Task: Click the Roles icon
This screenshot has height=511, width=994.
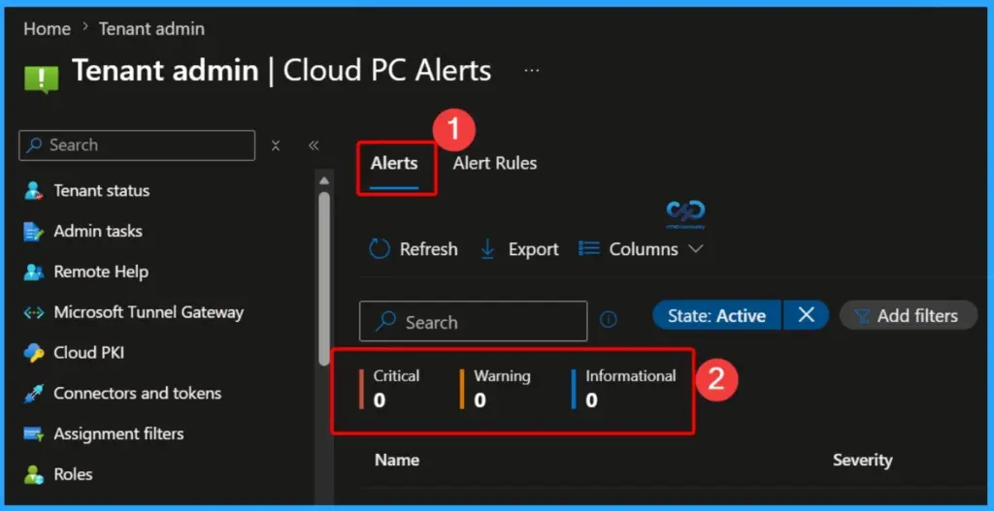Action: tap(34, 474)
